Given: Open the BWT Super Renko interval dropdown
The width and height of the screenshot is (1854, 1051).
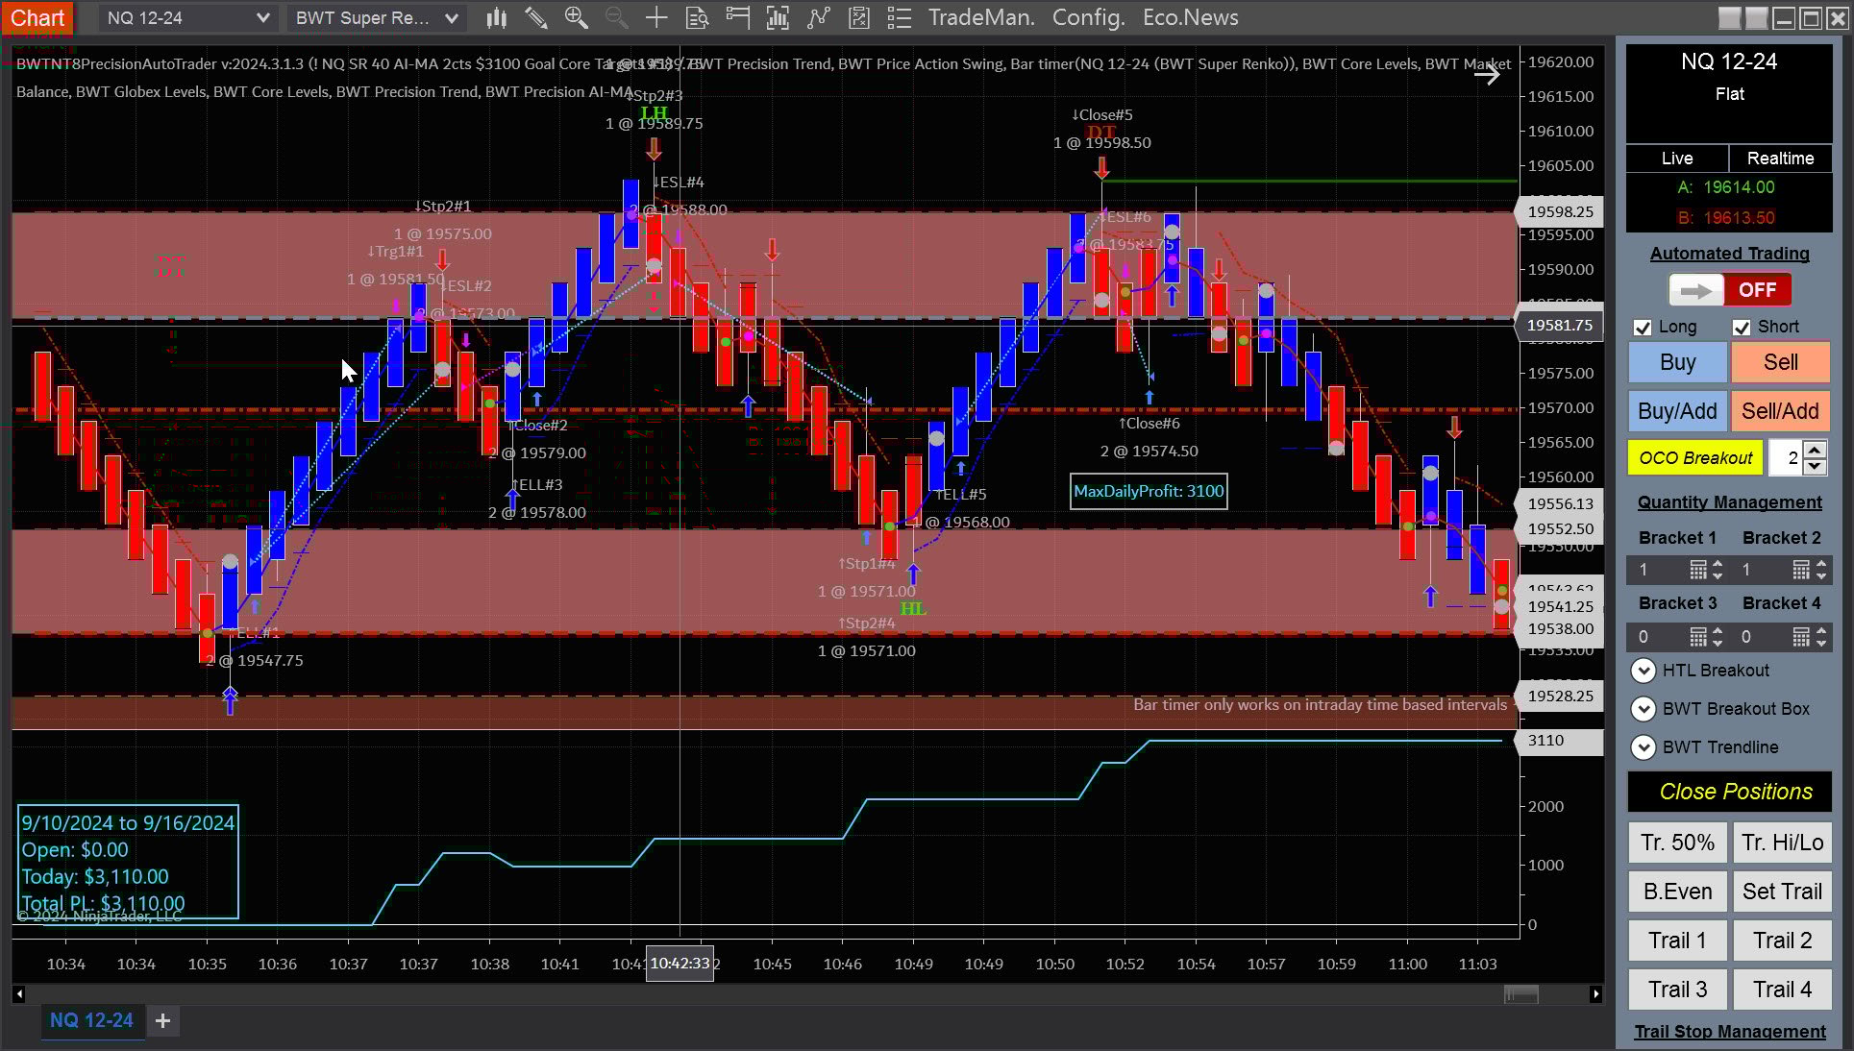Looking at the screenshot, I should click(377, 17).
